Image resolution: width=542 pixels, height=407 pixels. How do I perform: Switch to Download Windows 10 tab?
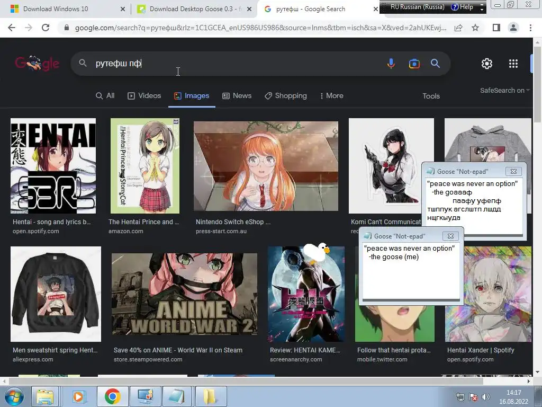[55, 9]
